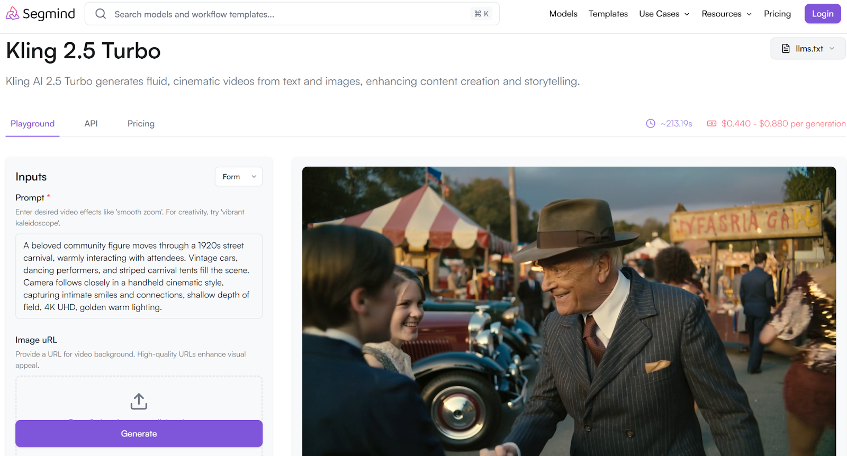847x456 pixels.
Task: Click inside the Prompt text area
Action: (x=139, y=276)
